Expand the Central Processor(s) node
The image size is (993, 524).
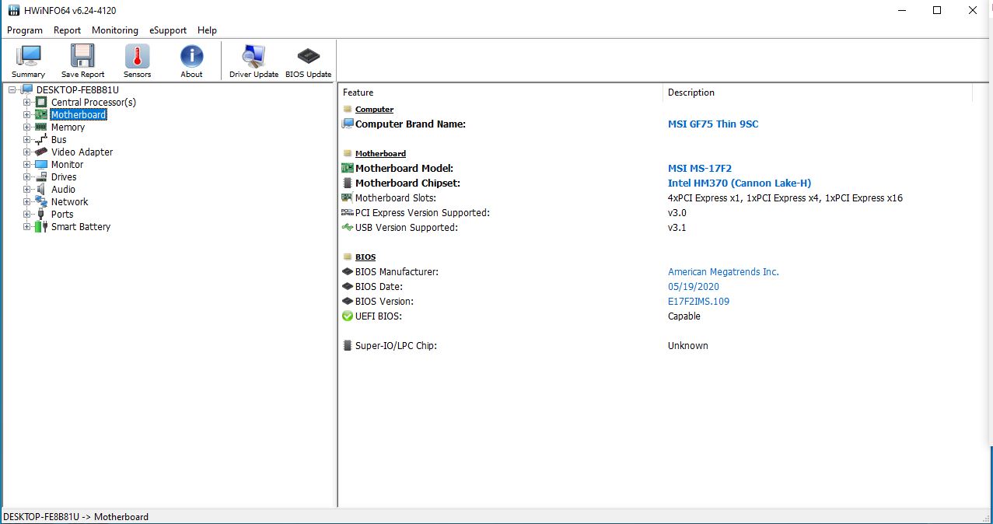point(27,102)
